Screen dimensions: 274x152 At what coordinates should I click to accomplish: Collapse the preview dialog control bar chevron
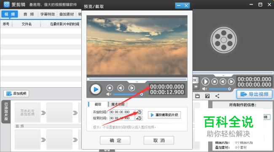pyautogui.click(x=137, y=82)
